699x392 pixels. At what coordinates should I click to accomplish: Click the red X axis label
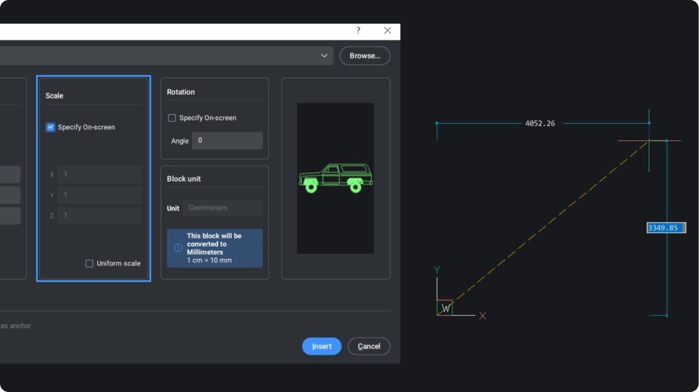(x=483, y=316)
